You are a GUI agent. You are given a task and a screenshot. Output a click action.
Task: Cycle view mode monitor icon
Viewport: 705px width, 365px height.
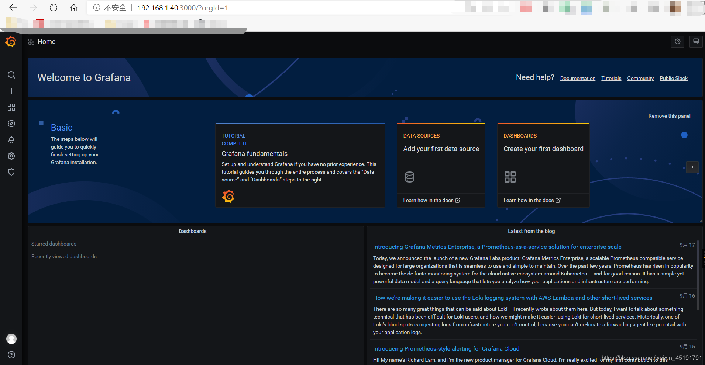(x=696, y=41)
